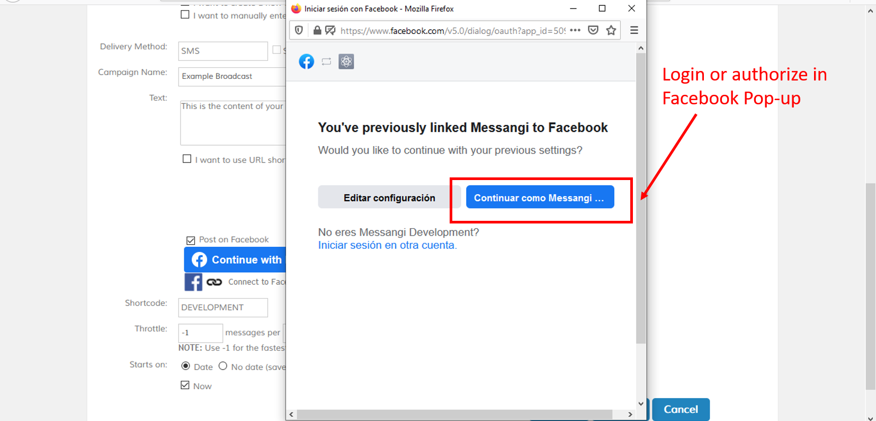Click Iniciar sesión en otra cuenta link
This screenshot has width=876, height=421.
tap(387, 245)
